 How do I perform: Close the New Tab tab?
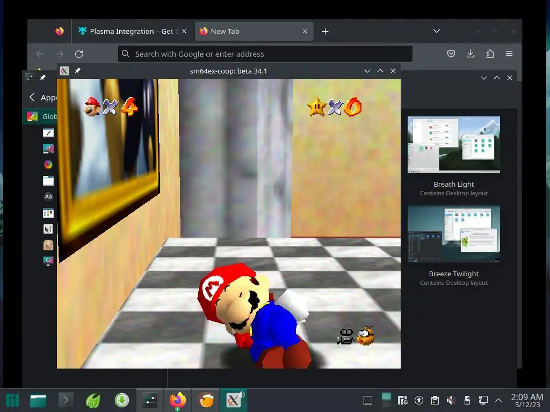[305, 31]
